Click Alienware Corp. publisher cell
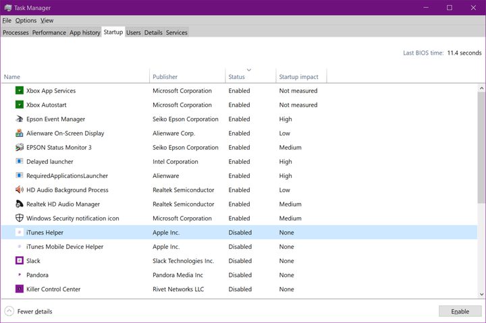The width and height of the screenshot is (486, 323). (x=173, y=134)
